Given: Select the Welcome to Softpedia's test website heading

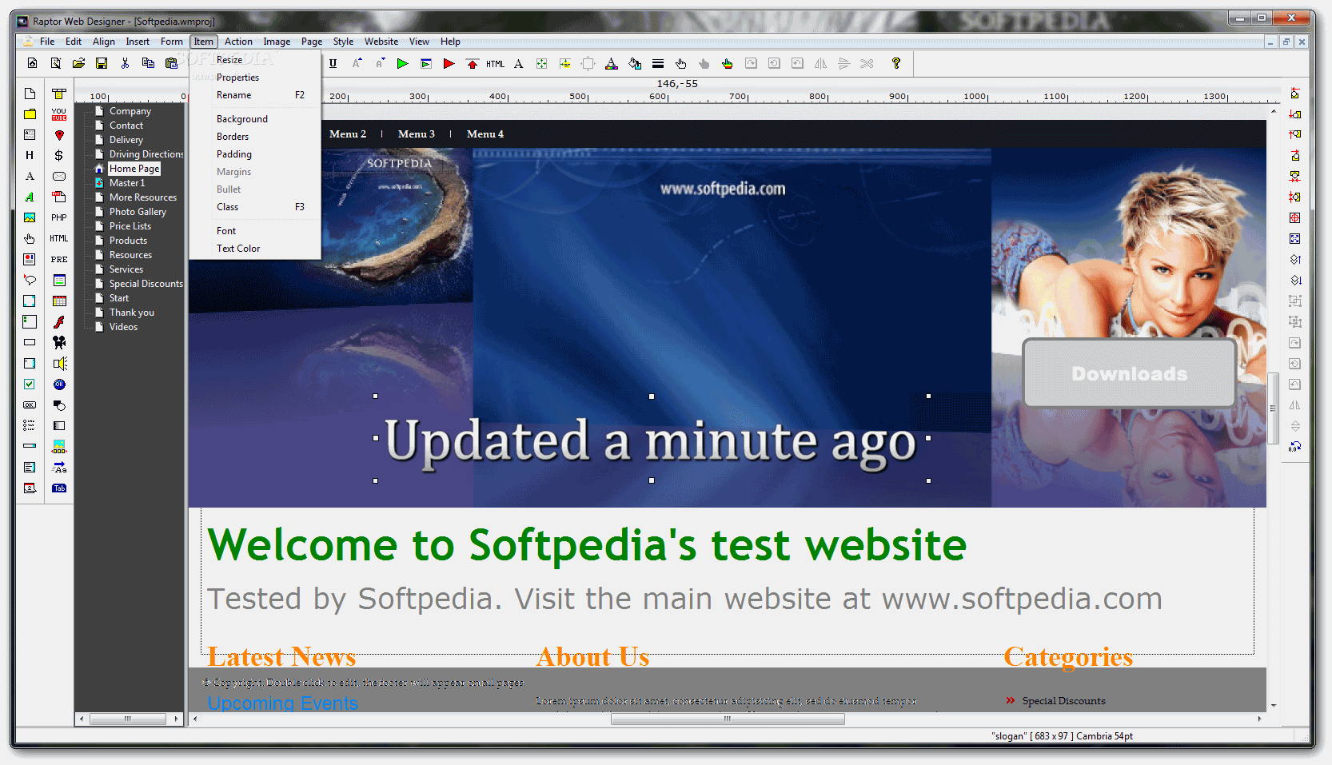Looking at the screenshot, I should [587, 546].
